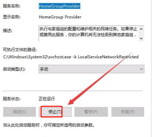
Task: Open the 启动类型 startup type dropdown
Action: click(91, 69)
